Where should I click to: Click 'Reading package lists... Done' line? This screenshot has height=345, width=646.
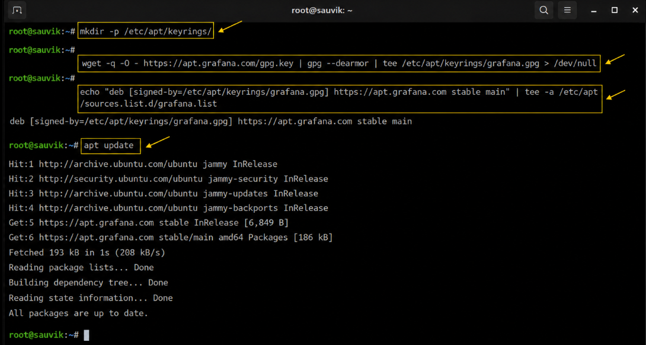click(x=81, y=267)
